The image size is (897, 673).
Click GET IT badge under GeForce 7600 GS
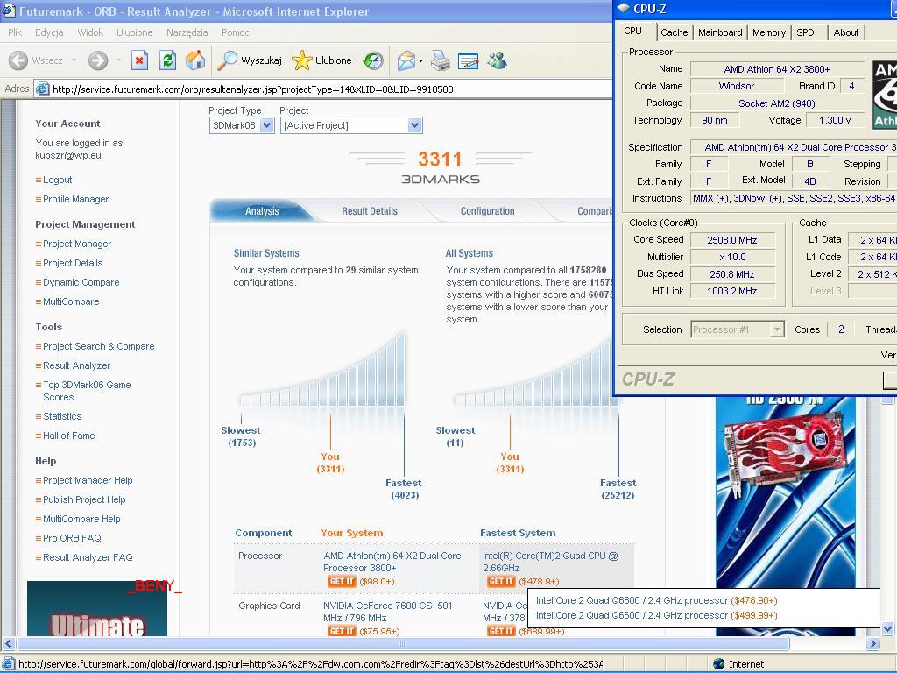[343, 631]
